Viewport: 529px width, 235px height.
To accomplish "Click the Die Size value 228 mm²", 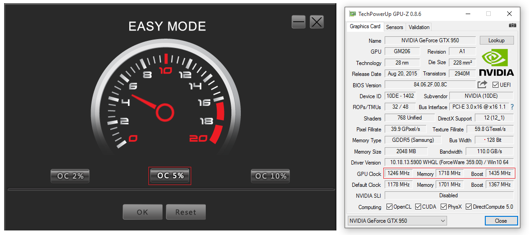I will pyautogui.click(x=462, y=63).
